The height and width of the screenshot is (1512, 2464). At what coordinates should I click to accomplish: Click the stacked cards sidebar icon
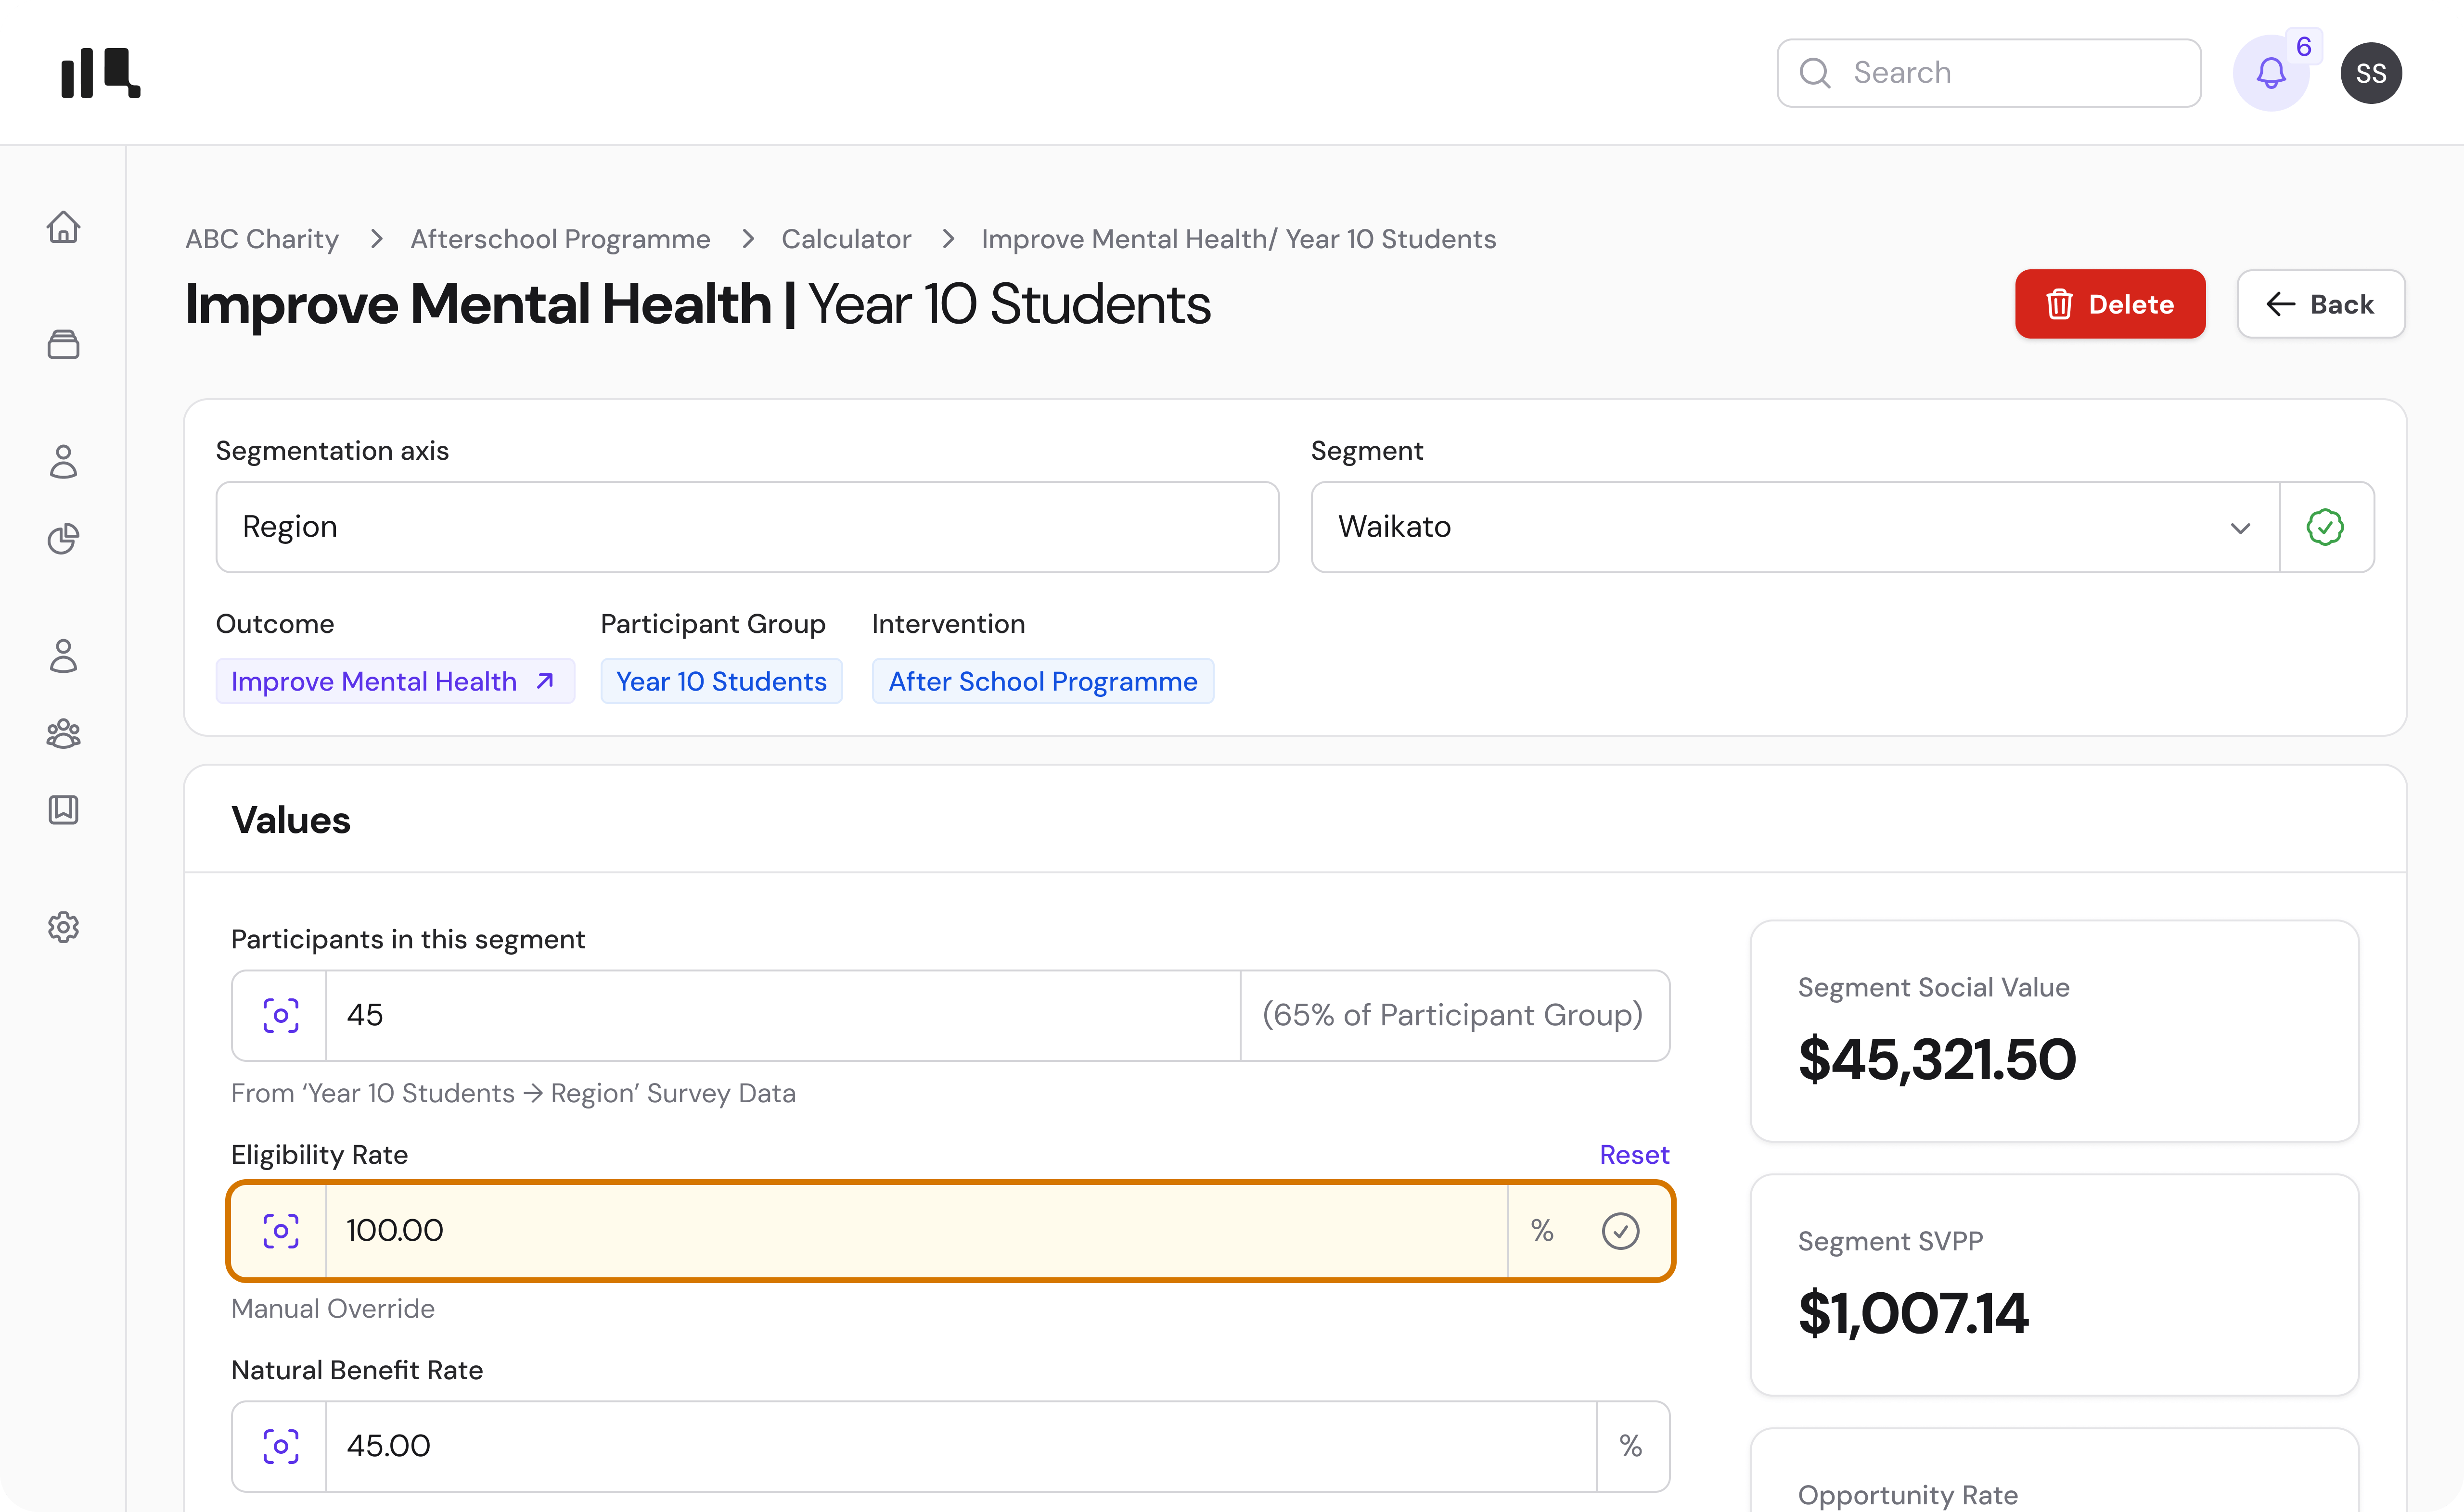click(x=63, y=345)
